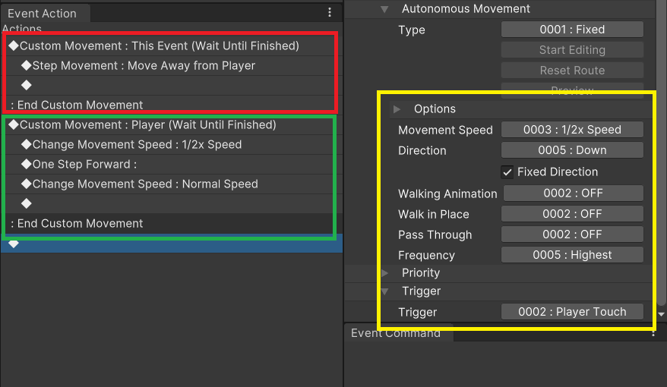Click the empty diamond in the highlighted blue row
The width and height of the screenshot is (667, 387).
click(x=14, y=244)
